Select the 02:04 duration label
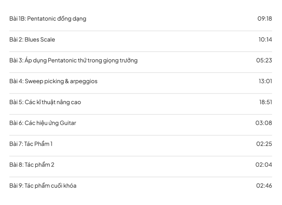282x205 pixels. (x=264, y=165)
